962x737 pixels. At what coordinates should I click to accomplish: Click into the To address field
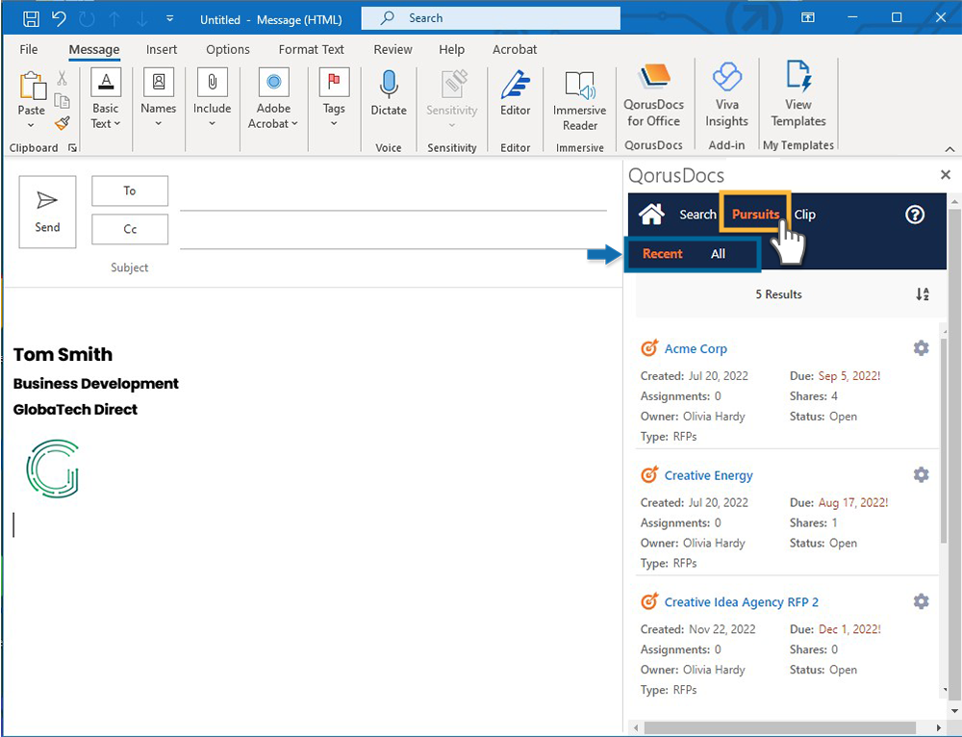[392, 197]
